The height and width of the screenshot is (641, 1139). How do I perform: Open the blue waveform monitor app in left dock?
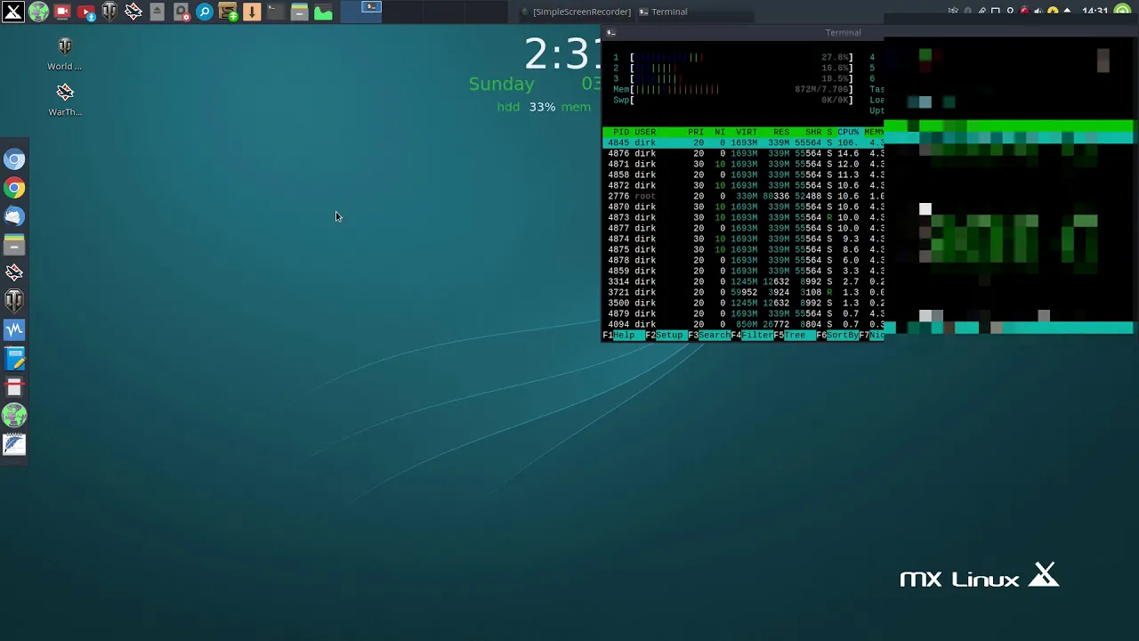pyautogui.click(x=14, y=330)
